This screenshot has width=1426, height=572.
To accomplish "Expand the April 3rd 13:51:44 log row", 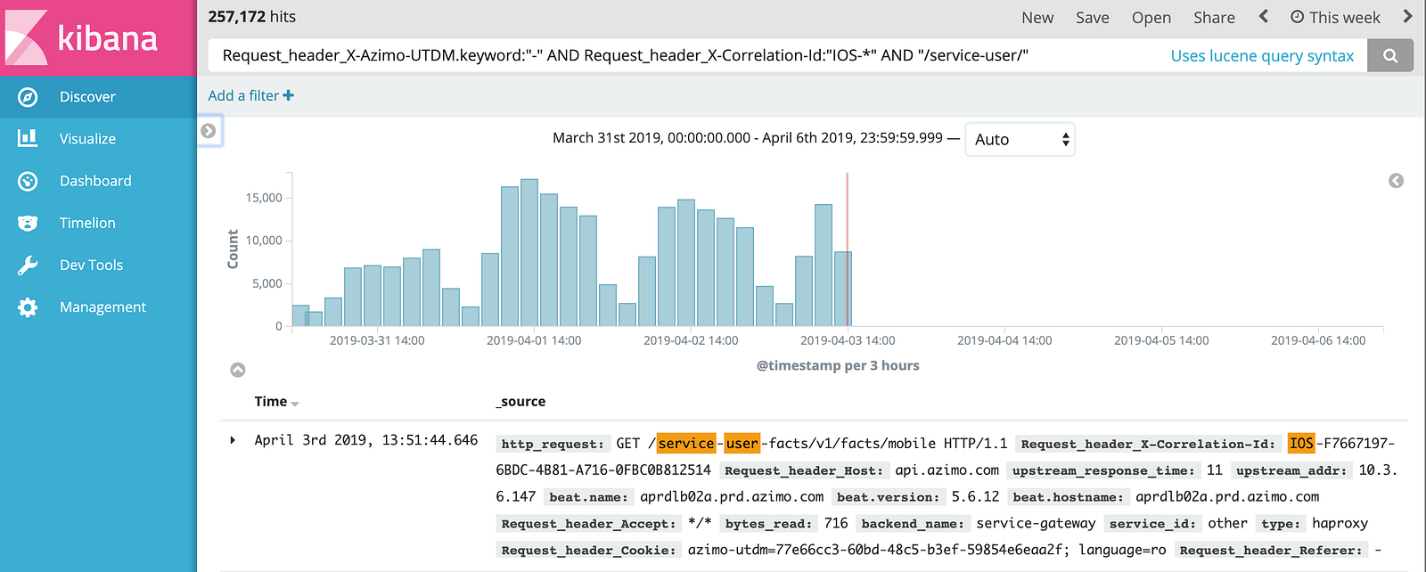I will point(233,440).
